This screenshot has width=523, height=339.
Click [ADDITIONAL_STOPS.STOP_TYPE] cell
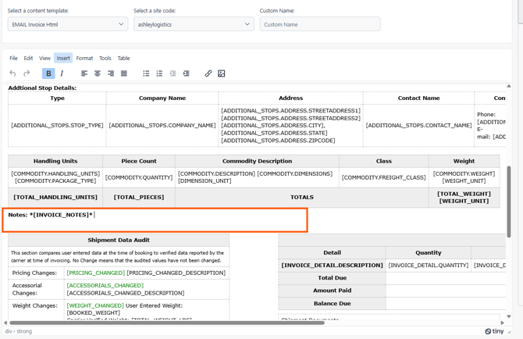pos(57,126)
